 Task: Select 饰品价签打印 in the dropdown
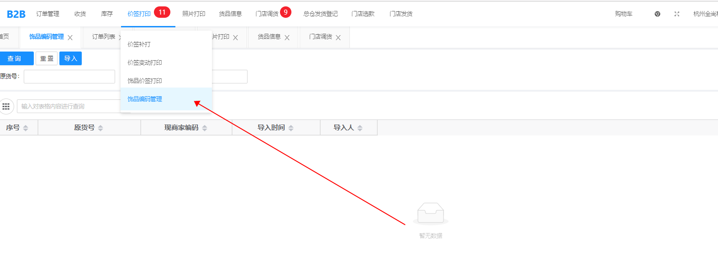click(x=145, y=81)
